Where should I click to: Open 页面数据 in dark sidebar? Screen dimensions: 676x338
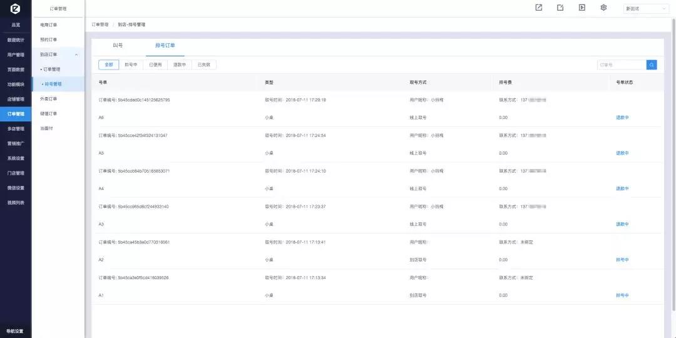tap(16, 69)
